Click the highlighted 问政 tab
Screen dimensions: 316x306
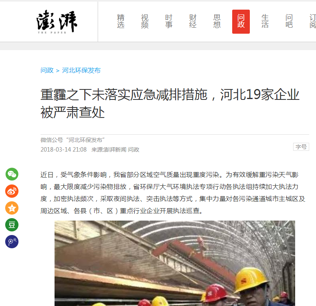click(x=241, y=22)
